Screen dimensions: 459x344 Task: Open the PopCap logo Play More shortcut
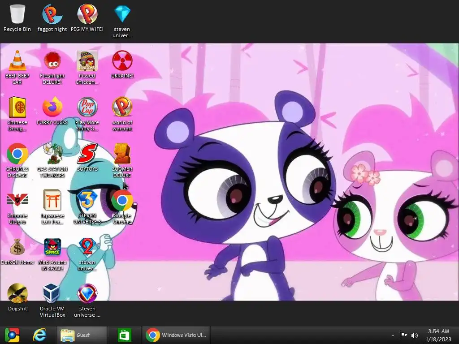click(87, 114)
